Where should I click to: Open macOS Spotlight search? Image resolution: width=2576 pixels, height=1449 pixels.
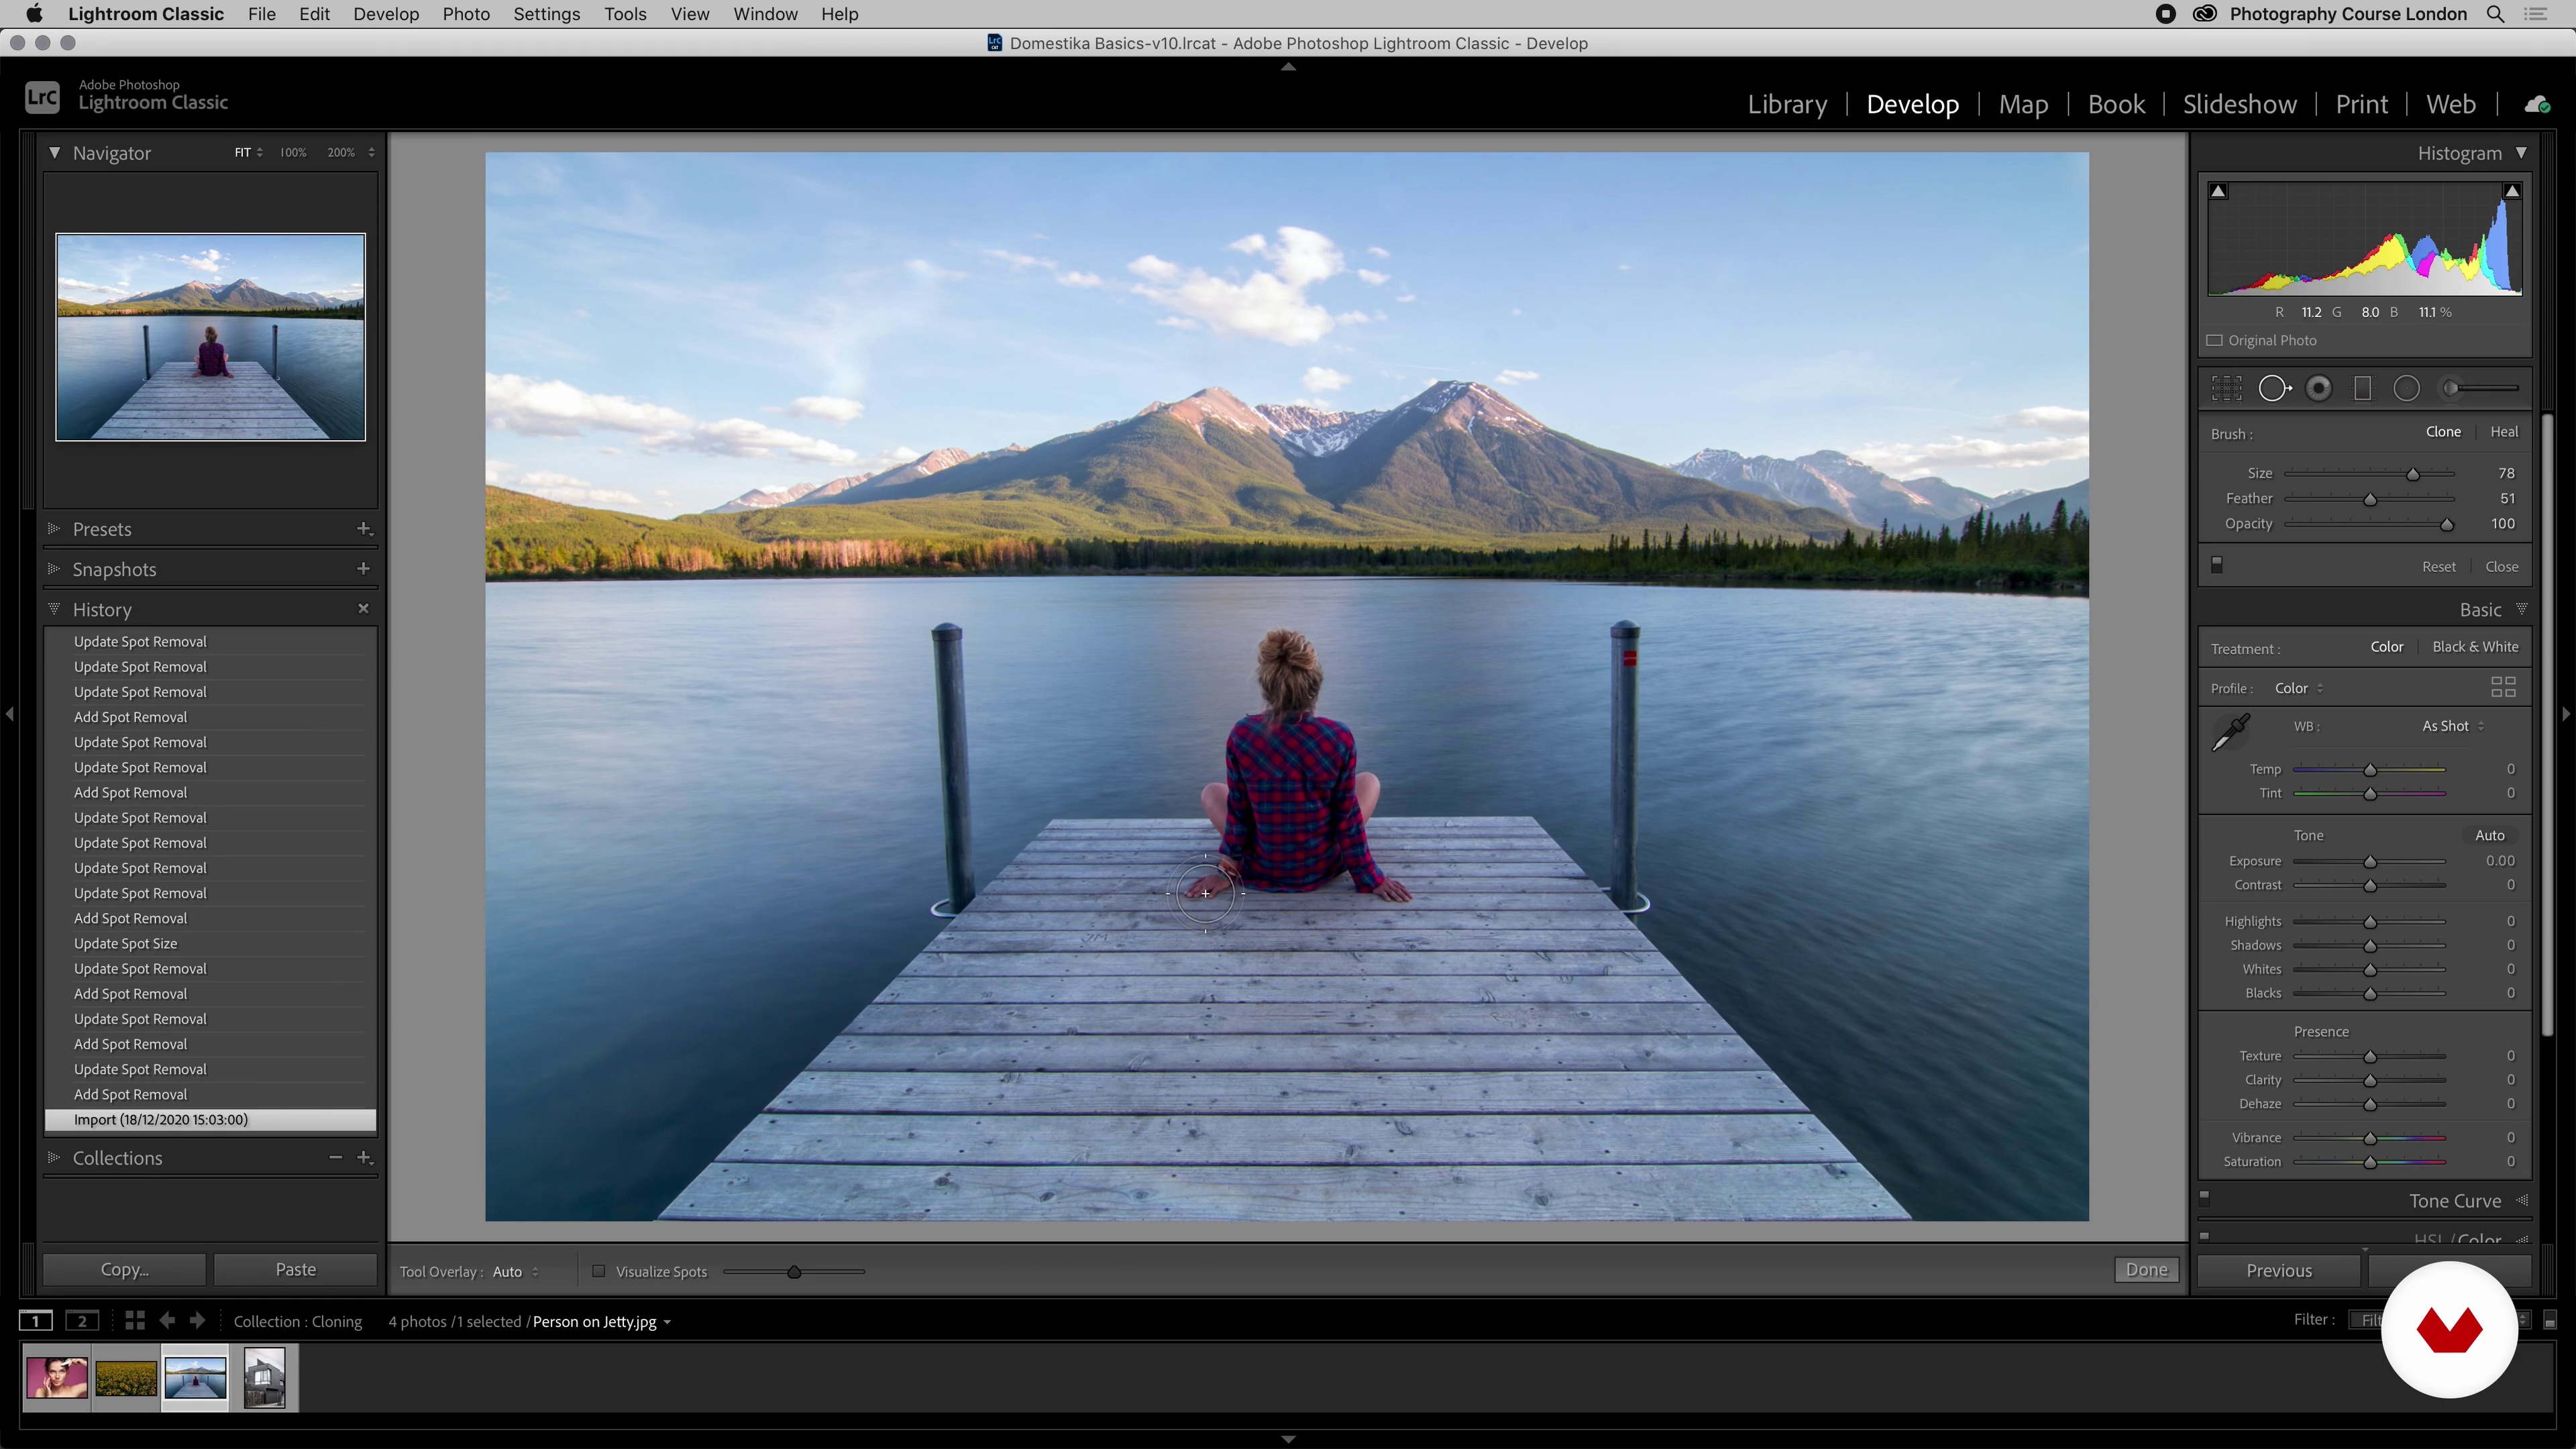(x=2495, y=14)
